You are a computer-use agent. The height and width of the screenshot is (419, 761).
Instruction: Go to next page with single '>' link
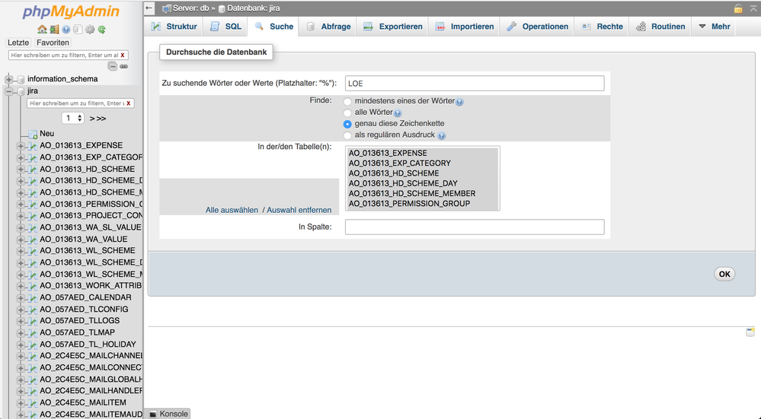[91, 119]
